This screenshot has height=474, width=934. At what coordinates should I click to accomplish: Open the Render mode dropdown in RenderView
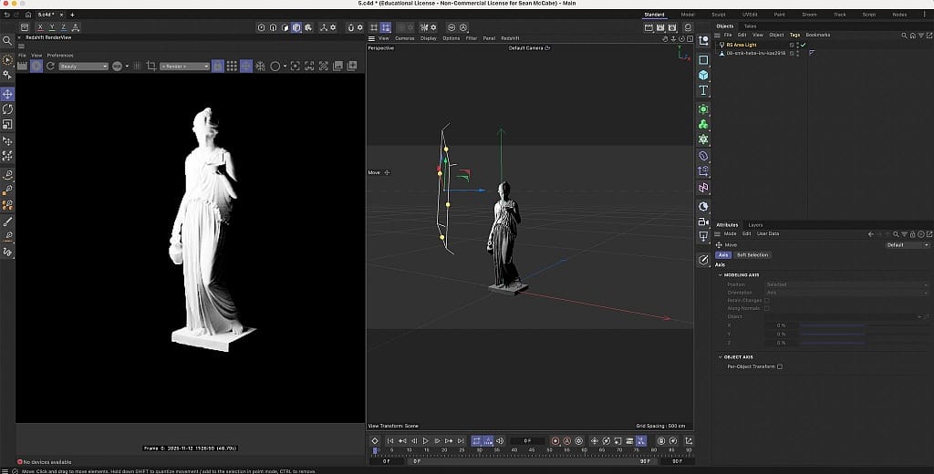[x=184, y=67]
